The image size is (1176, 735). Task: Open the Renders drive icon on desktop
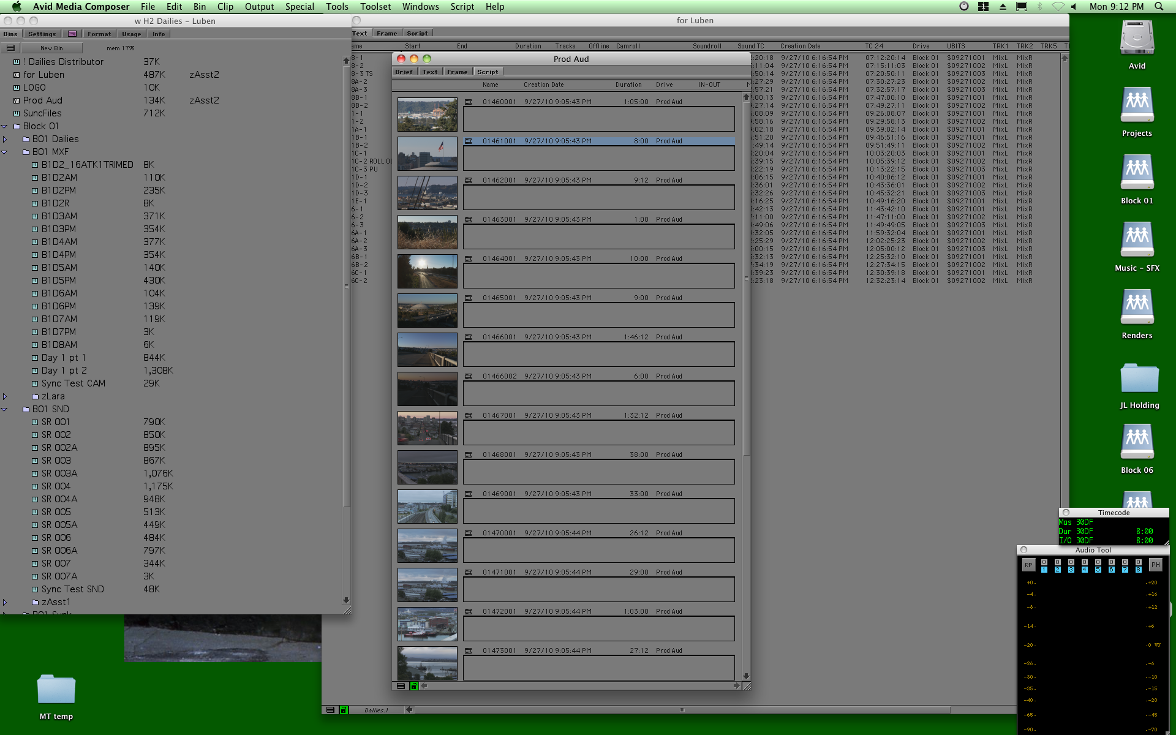pos(1137,307)
